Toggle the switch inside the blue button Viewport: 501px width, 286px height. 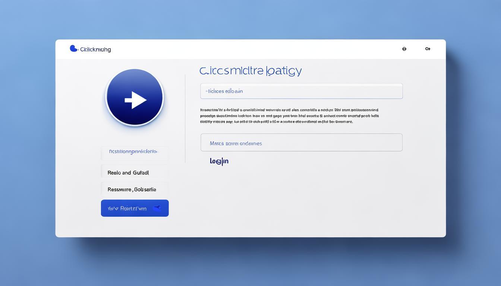157,208
